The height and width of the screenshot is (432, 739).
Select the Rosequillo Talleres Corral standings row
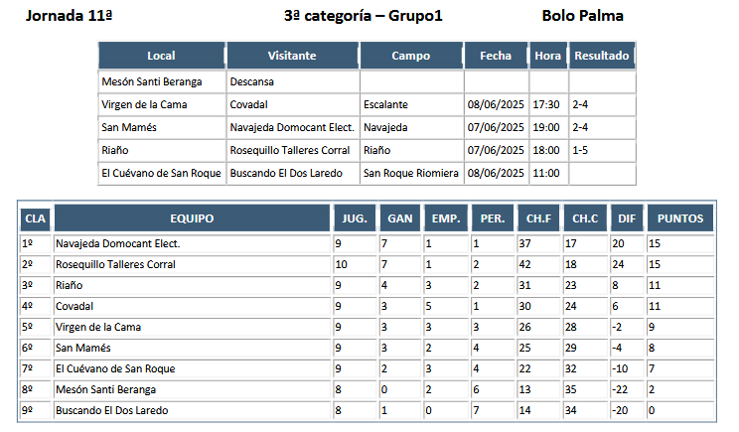tap(367, 265)
